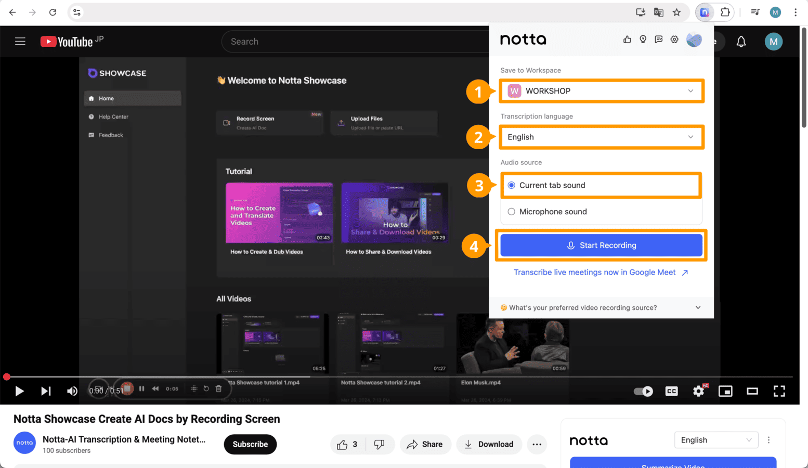The width and height of the screenshot is (808, 468).
Task: Skip to the next video
Action: point(46,391)
